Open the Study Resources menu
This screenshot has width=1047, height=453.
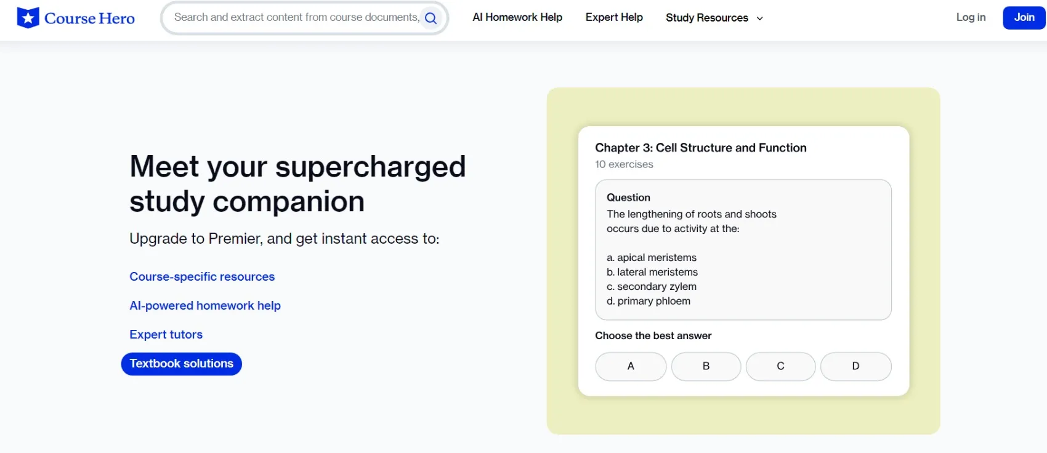click(706, 18)
